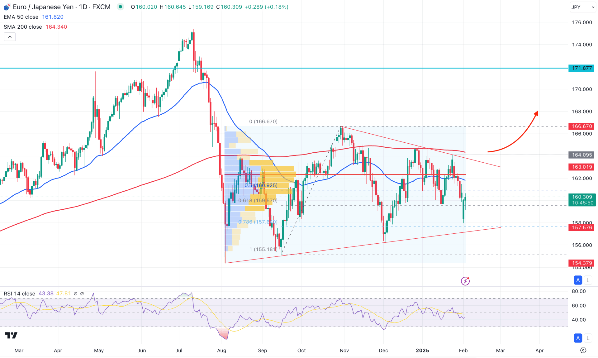
Task: Open chart settings gear icon
Action: [x=583, y=351]
